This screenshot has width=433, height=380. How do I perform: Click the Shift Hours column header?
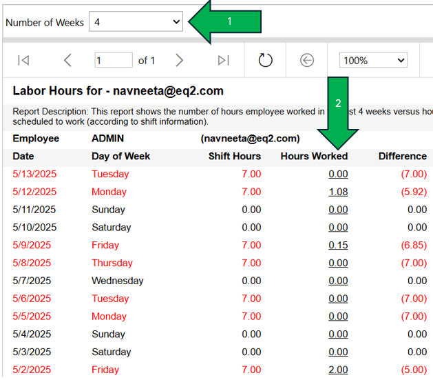pyautogui.click(x=234, y=157)
